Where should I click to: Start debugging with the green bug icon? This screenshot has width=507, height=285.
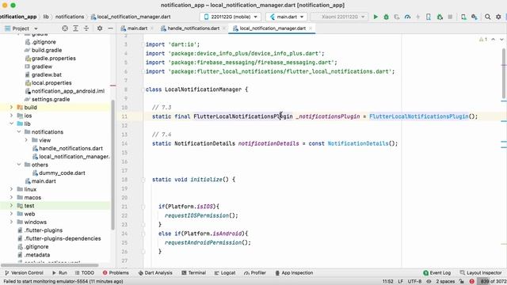[x=386, y=17]
